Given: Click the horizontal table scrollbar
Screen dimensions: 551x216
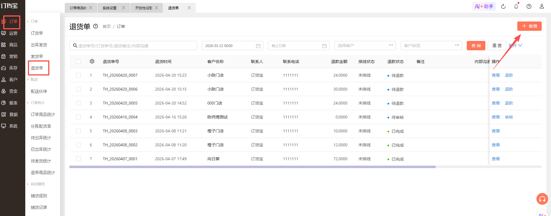Looking at the screenshot, I should (x=252, y=167).
